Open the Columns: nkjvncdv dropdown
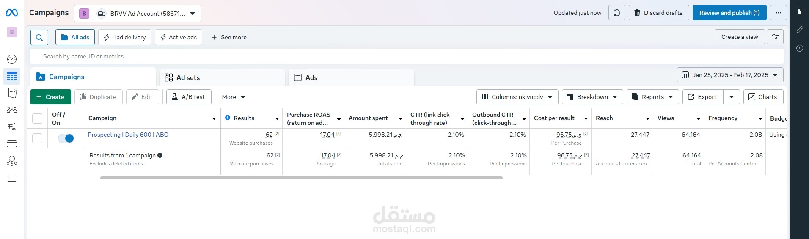The image size is (809, 239). point(517,97)
